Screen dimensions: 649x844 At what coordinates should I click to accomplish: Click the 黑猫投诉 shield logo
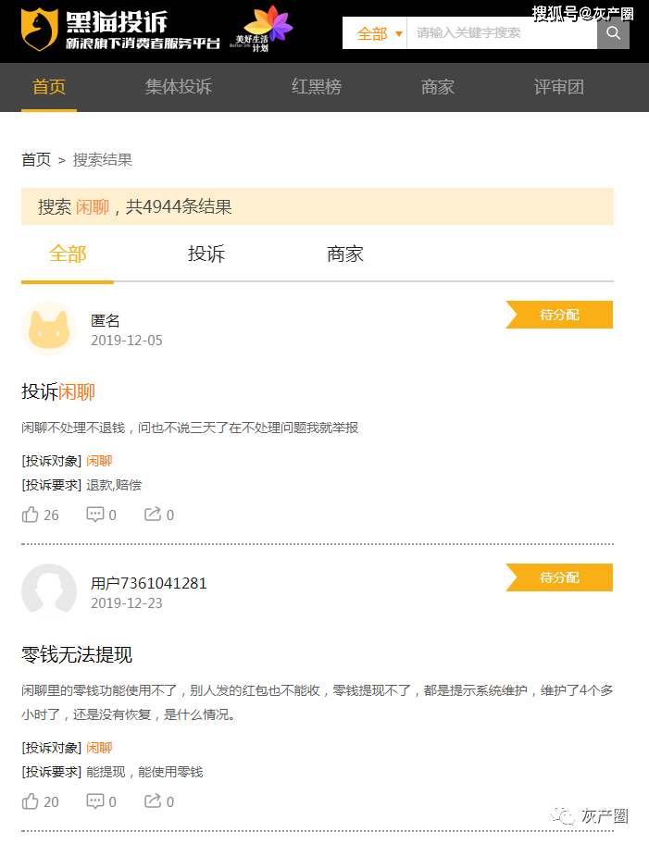(39, 30)
